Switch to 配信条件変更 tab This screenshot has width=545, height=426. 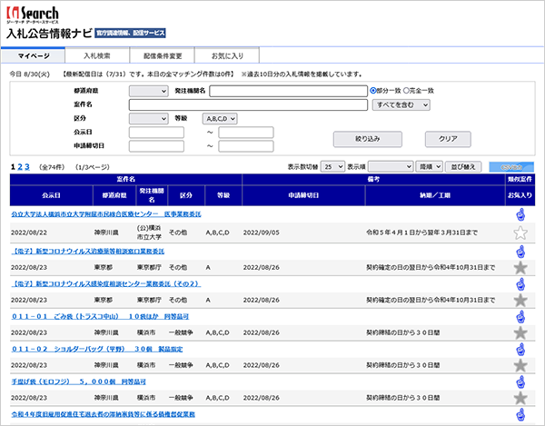163,55
